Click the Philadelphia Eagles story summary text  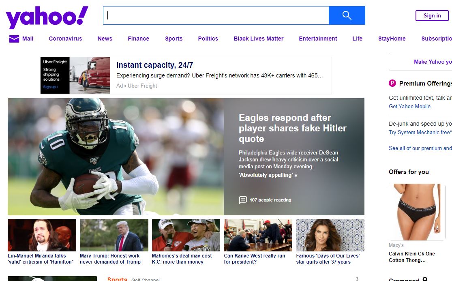288,159
